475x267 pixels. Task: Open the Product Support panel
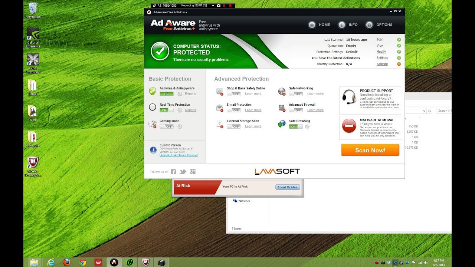tap(370, 100)
